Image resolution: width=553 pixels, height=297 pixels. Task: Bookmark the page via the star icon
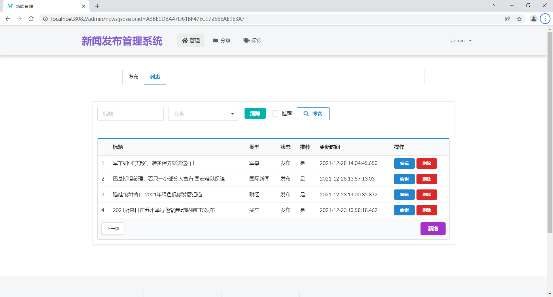coord(519,19)
